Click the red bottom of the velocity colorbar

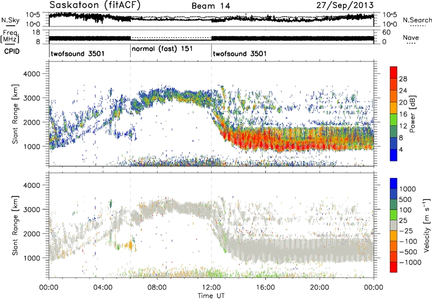click(394, 267)
